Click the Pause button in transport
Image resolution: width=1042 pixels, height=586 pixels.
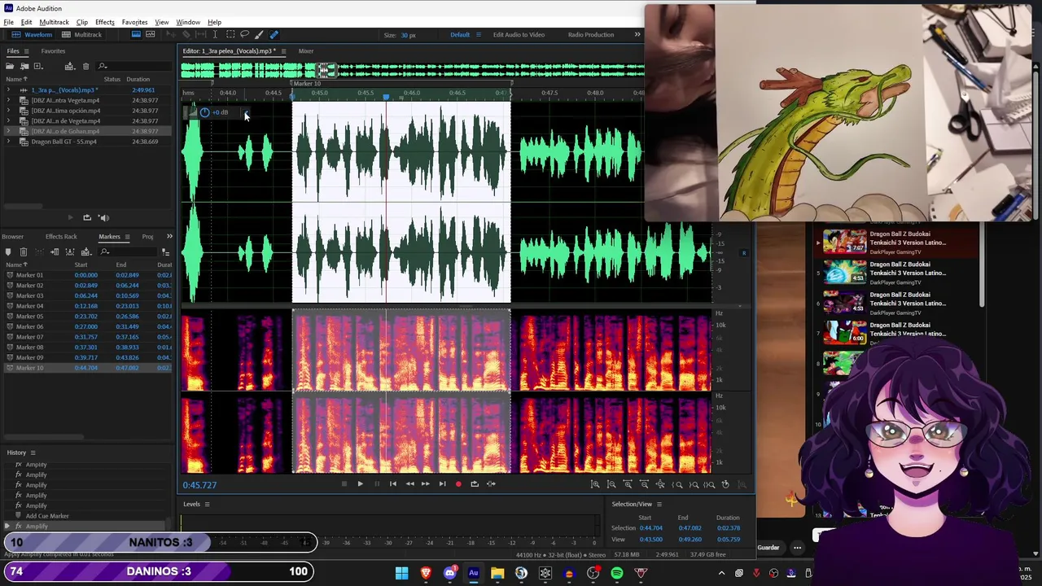click(377, 483)
